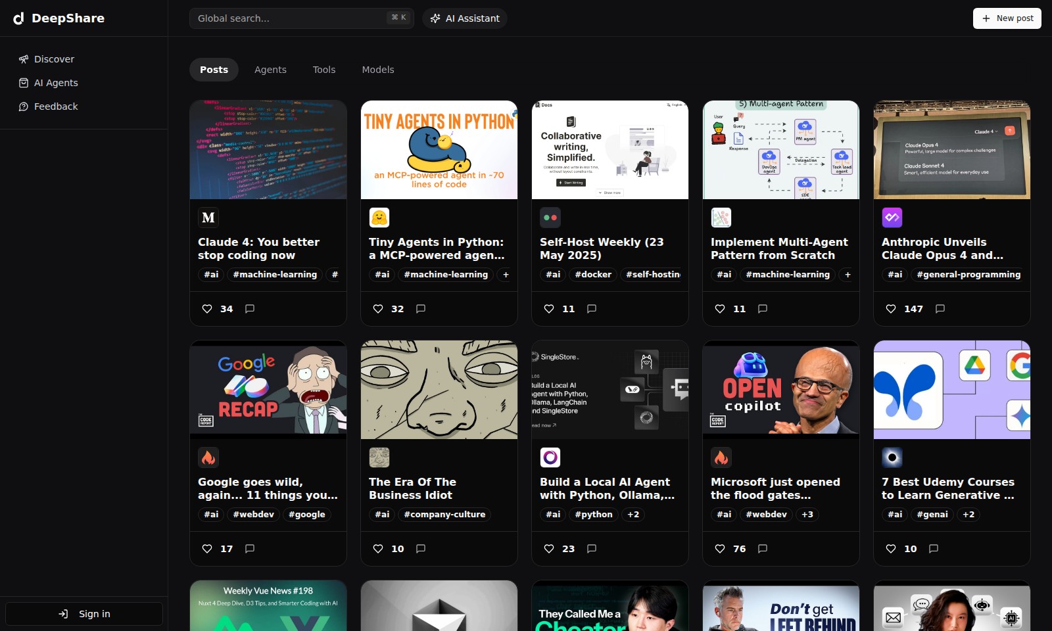Switch to the Posts tab
The height and width of the screenshot is (631, 1052).
214,70
